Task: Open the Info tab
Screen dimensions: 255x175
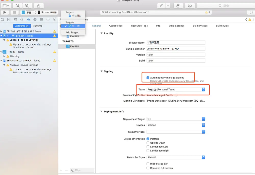Action: [x=158, y=26]
